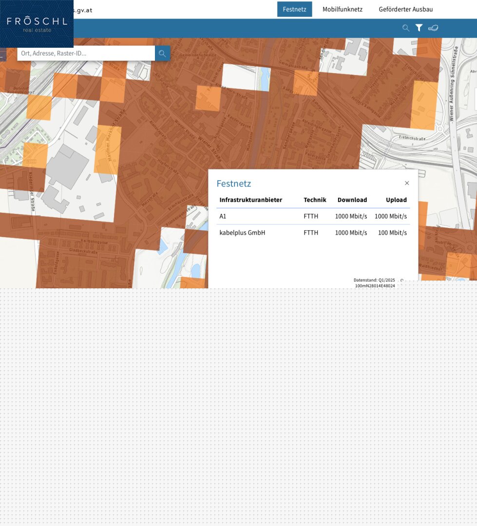Open the Mobilfunknetz tab
This screenshot has width=477, height=526.
[342, 9]
